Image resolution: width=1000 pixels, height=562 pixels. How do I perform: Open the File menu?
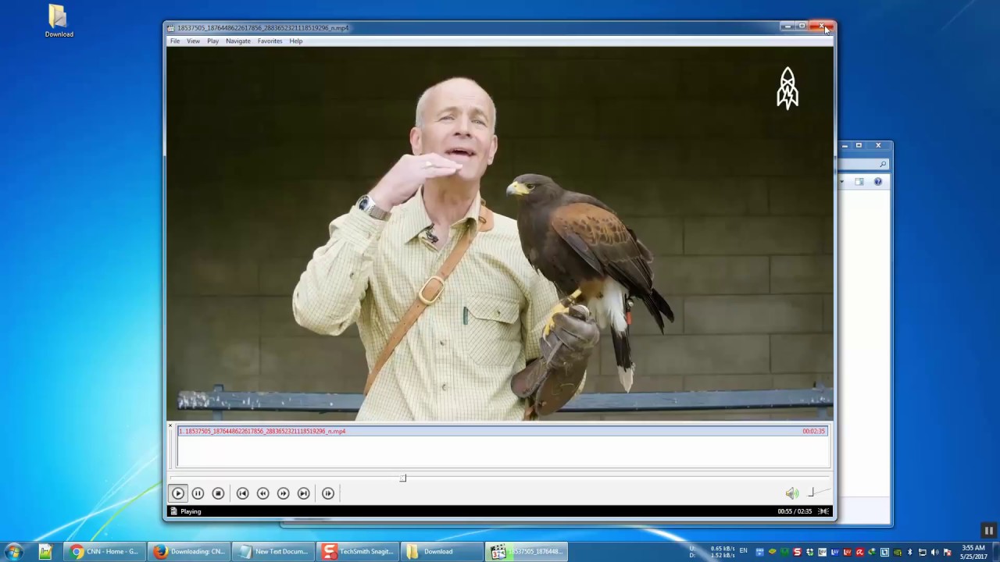(175, 41)
